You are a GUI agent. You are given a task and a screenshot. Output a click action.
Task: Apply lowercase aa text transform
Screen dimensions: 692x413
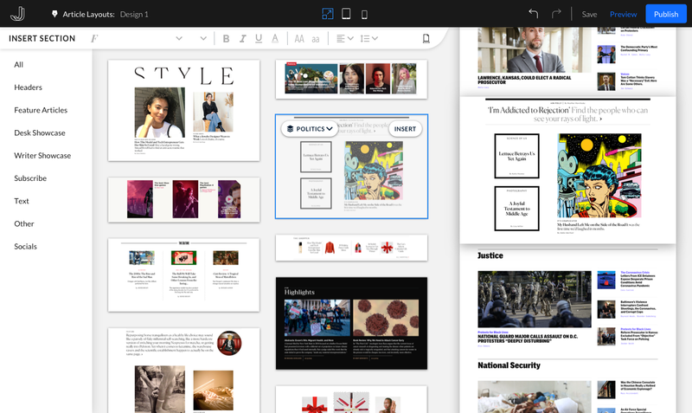click(x=316, y=39)
